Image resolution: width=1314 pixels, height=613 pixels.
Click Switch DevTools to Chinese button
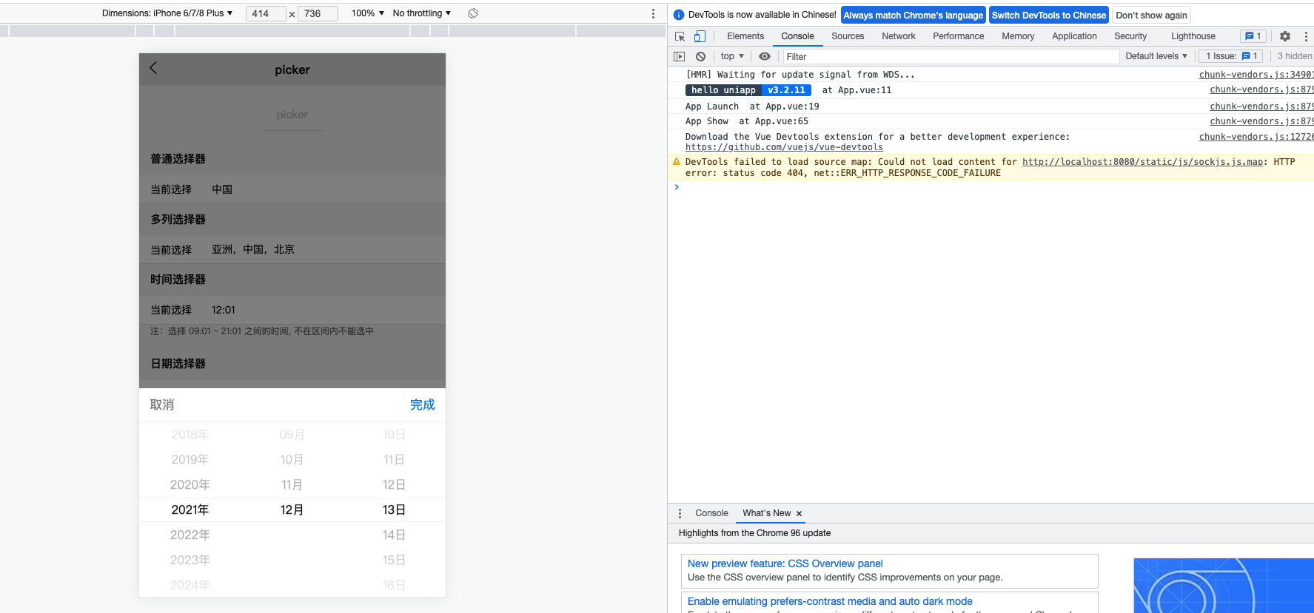1048,16
